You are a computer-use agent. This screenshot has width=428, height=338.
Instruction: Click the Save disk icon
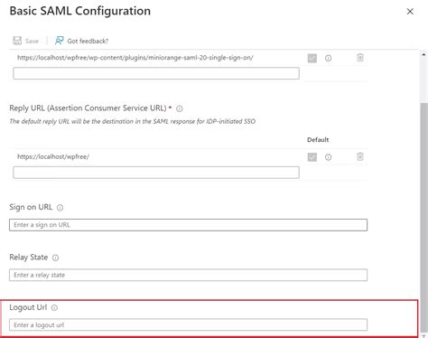[17, 41]
